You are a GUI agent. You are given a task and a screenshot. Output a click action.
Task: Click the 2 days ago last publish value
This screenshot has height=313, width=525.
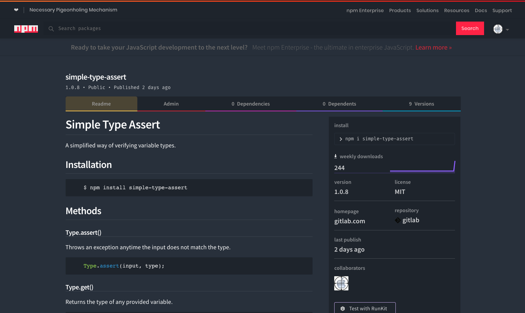349,250
